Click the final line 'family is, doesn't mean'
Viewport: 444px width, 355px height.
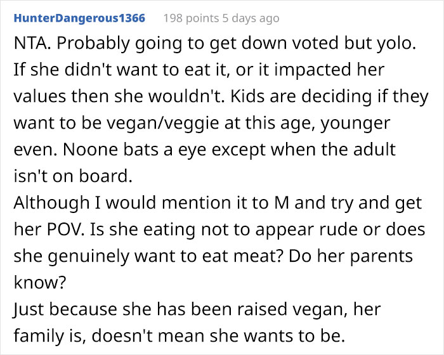tap(180, 336)
